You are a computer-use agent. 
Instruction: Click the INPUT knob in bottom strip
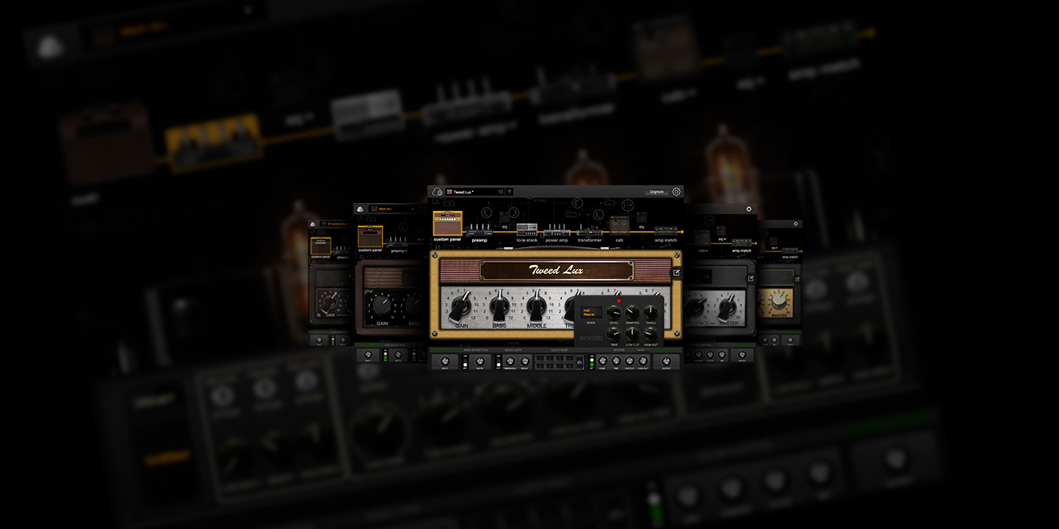[x=445, y=361]
